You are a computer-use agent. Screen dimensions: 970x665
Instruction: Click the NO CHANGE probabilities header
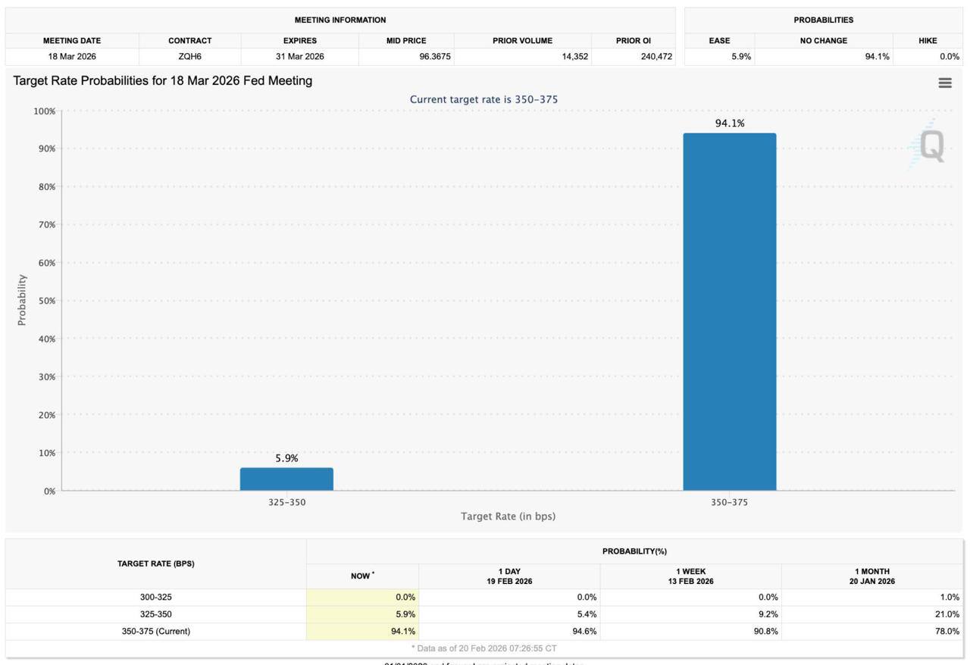823,41
